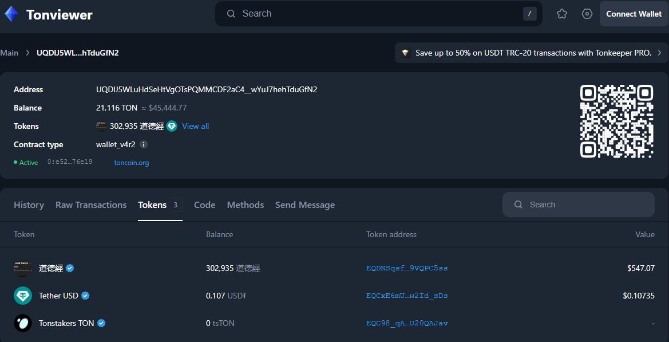Screen dimensions: 669x342
Task: Switch to the Send Message tab
Action: coord(305,205)
